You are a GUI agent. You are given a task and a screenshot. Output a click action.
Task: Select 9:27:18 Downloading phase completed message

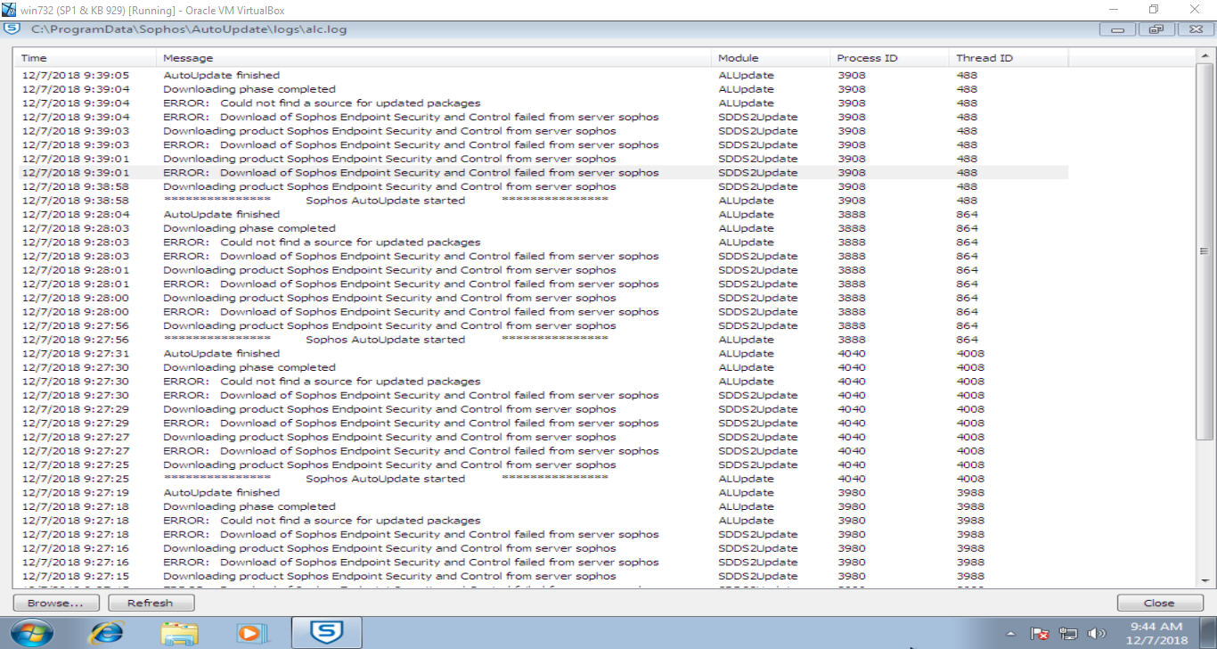coord(249,506)
